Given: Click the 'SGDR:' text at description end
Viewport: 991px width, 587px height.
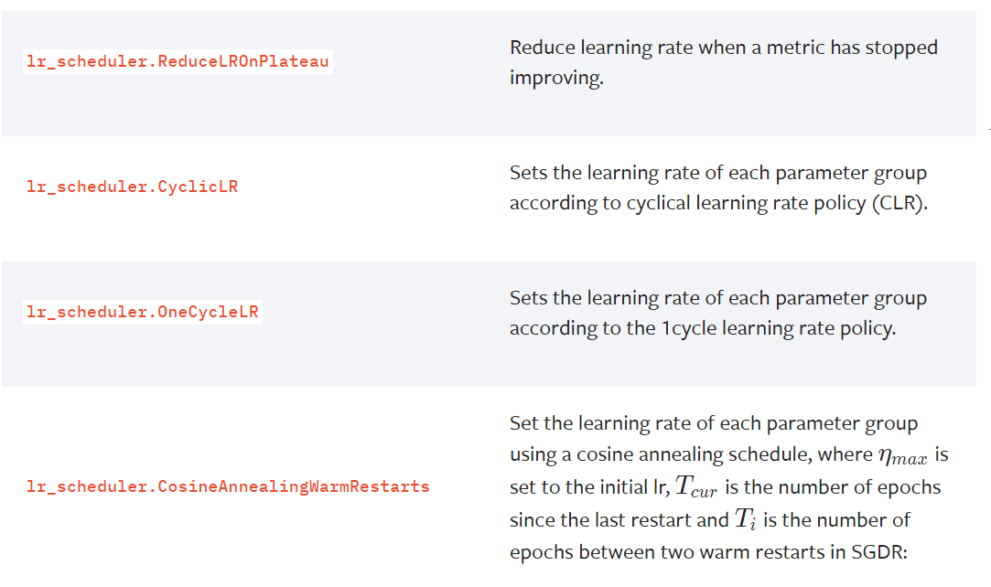Looking at the screenshot, I should pyautogui.click(x=879, y=552).
